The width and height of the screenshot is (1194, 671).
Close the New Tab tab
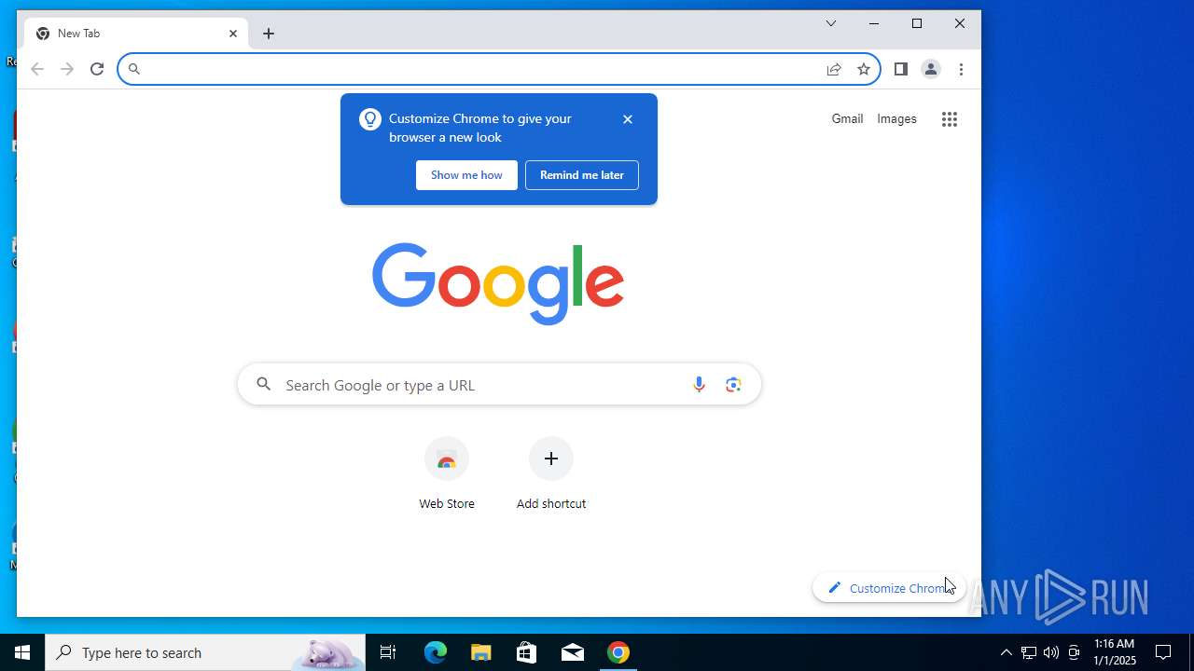point(233,34)
